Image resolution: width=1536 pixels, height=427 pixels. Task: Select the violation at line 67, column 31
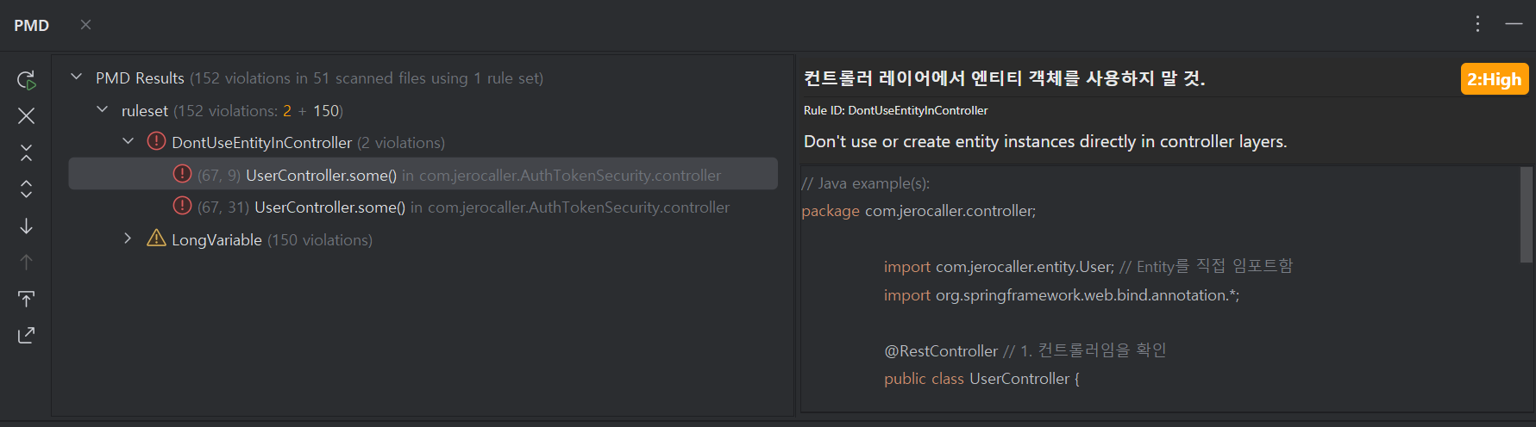pos(329,207)
